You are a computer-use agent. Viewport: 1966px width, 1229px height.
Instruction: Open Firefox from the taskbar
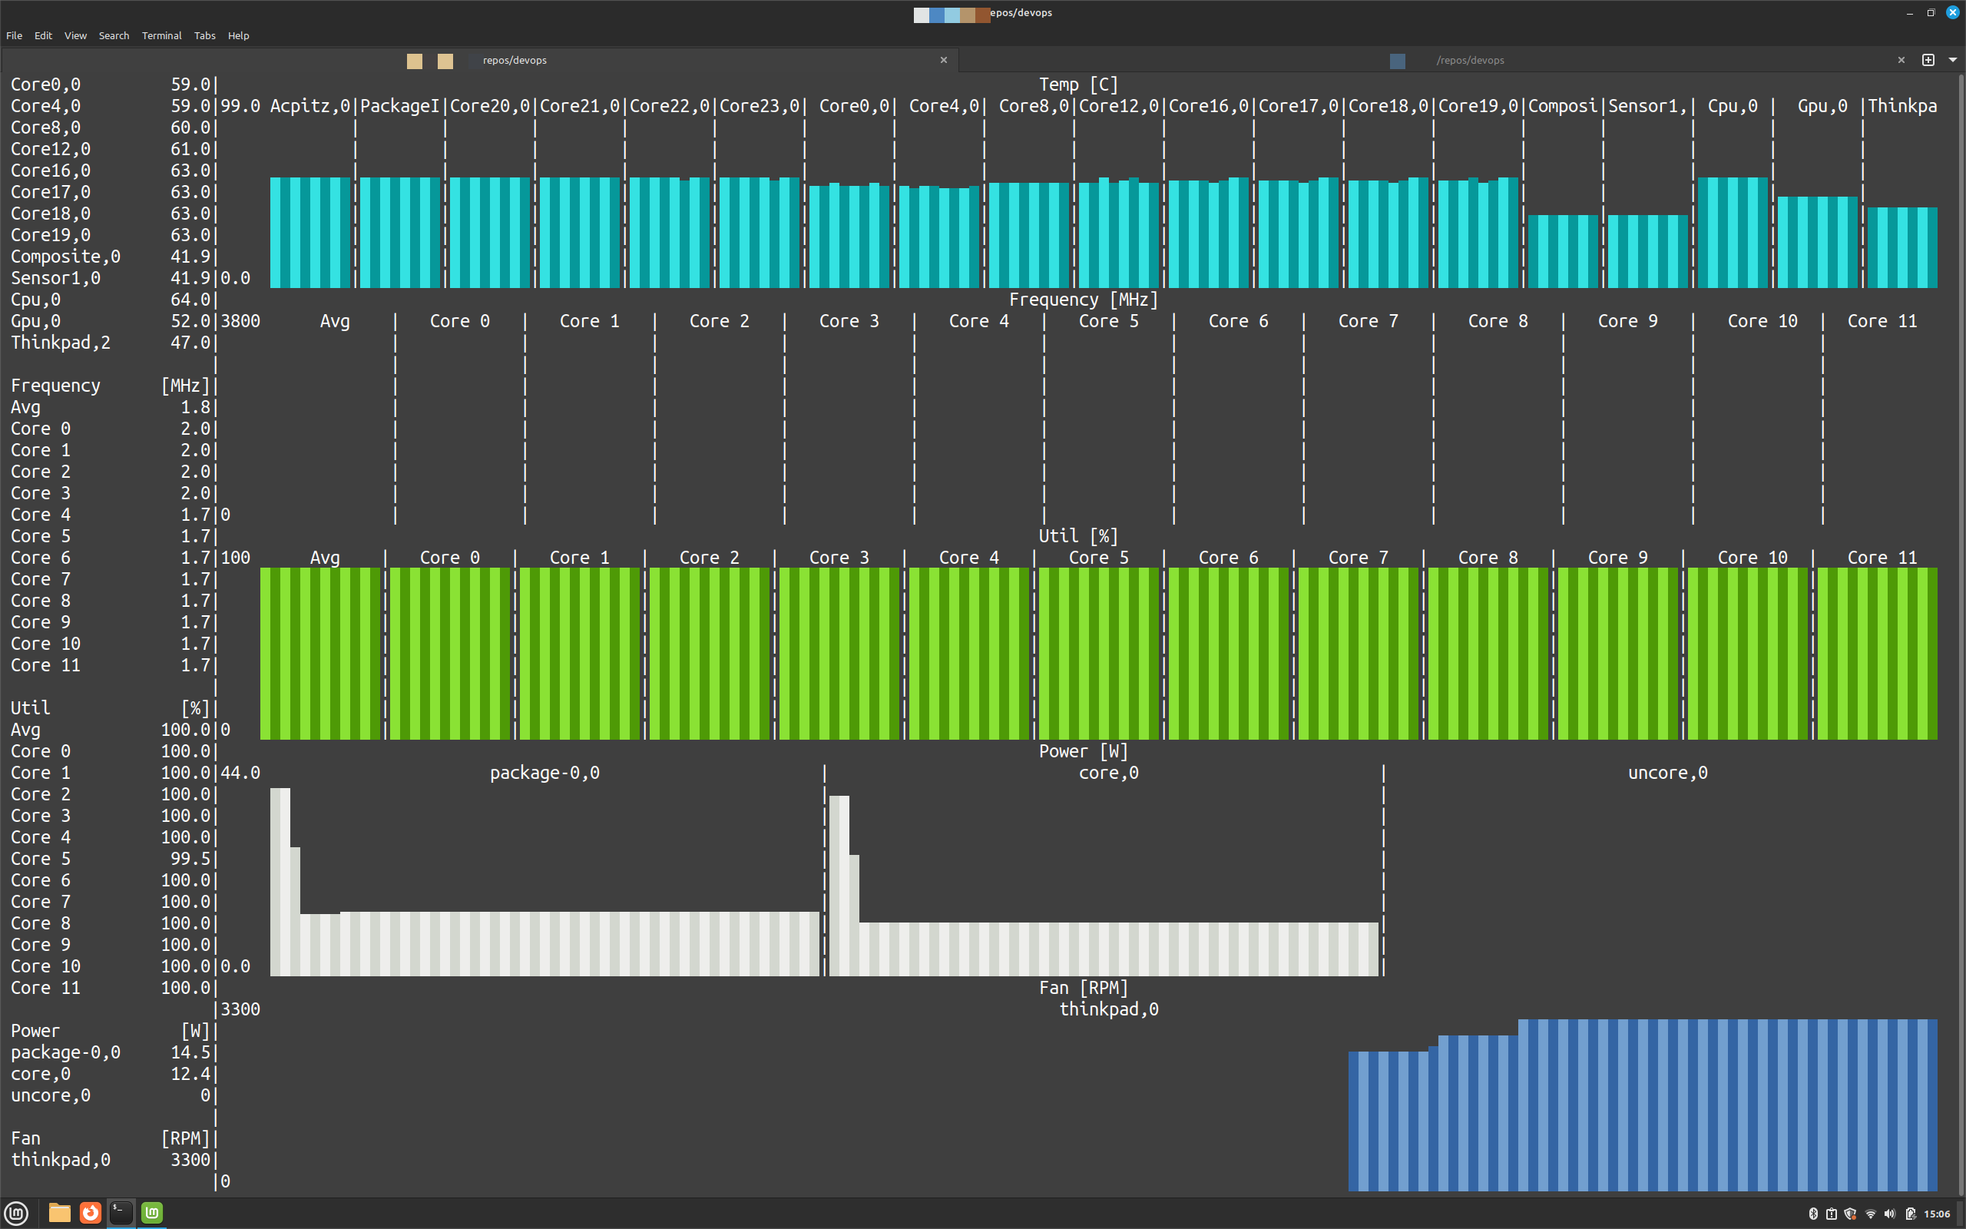tap(90, 1213)
